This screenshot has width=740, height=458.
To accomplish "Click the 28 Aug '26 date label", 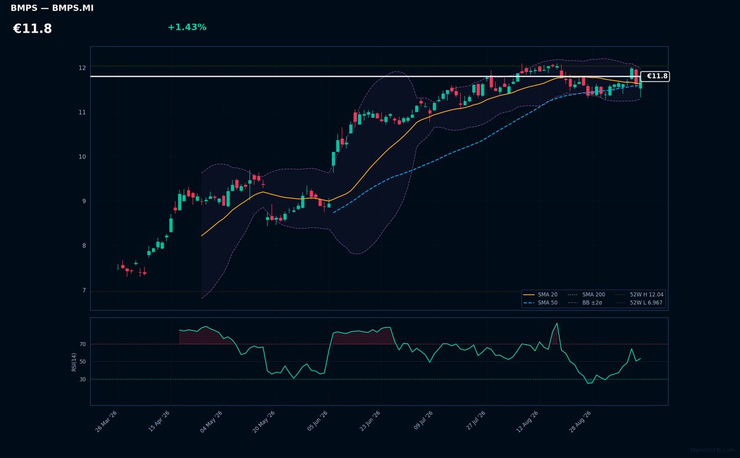I will point(580,421).
